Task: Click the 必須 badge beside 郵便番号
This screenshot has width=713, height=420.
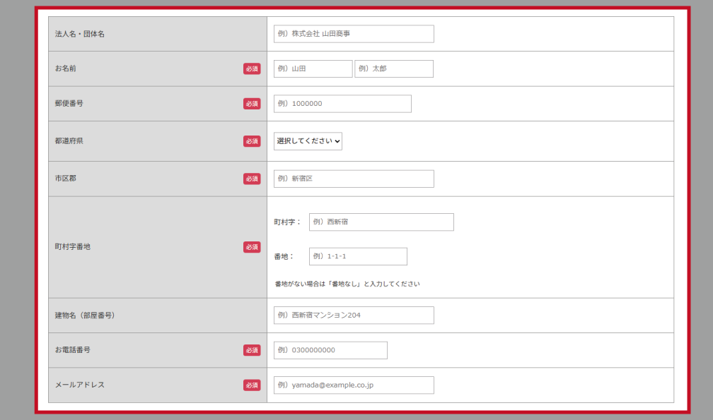Action: click(252, 104)
